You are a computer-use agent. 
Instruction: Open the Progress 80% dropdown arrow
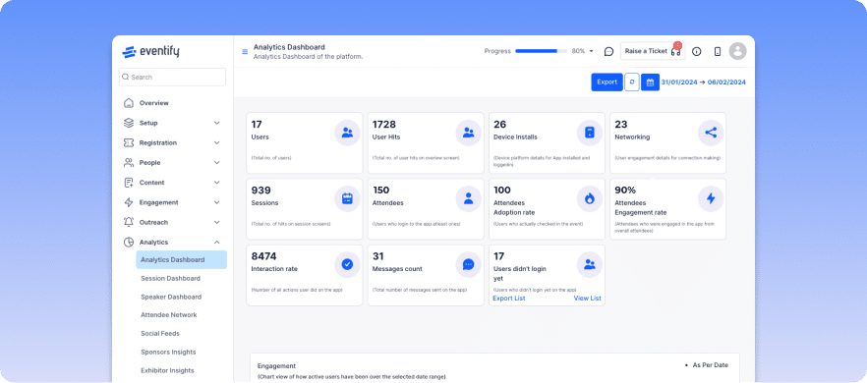coord(591,51)
